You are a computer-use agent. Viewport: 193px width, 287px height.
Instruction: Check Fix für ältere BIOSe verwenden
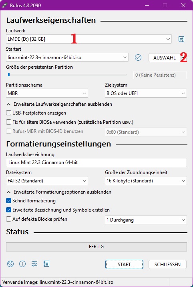coord(9,122)
